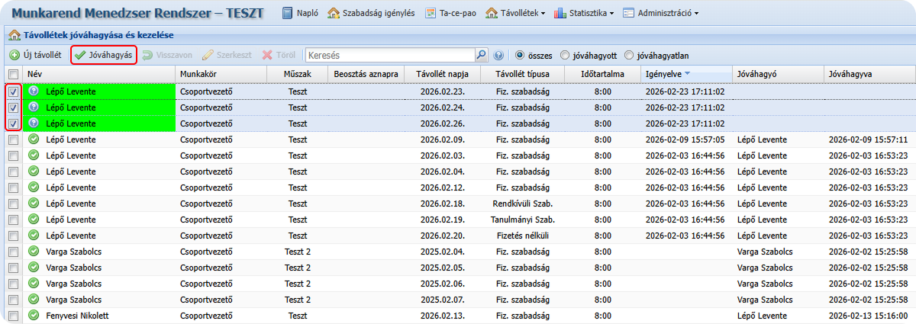The width and height of the screenshot is (916, 324).
Task: Click the Szabadság igénylés house icon
Action: pos(334,13)
